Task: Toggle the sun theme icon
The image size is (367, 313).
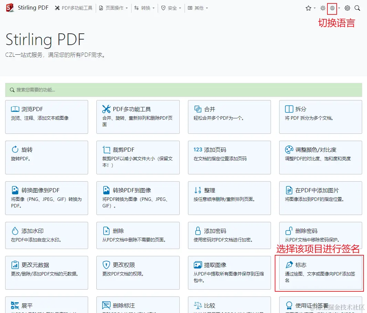Action: click(x=323, y=8)
